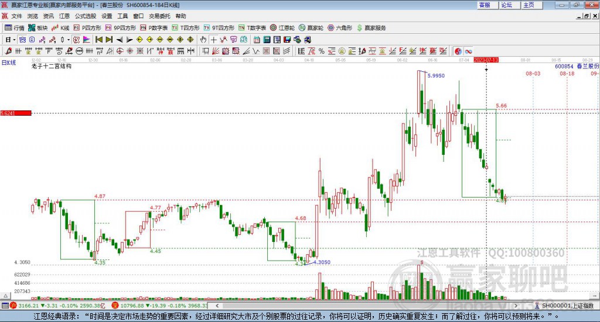The image size is (600, 322).
Task: Click the 5.9950 high price annotation
Action: 436,75
